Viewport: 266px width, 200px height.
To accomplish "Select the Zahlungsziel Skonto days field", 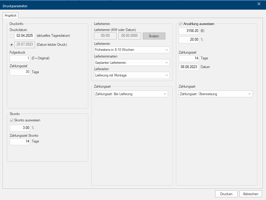I will coord(20,142).
